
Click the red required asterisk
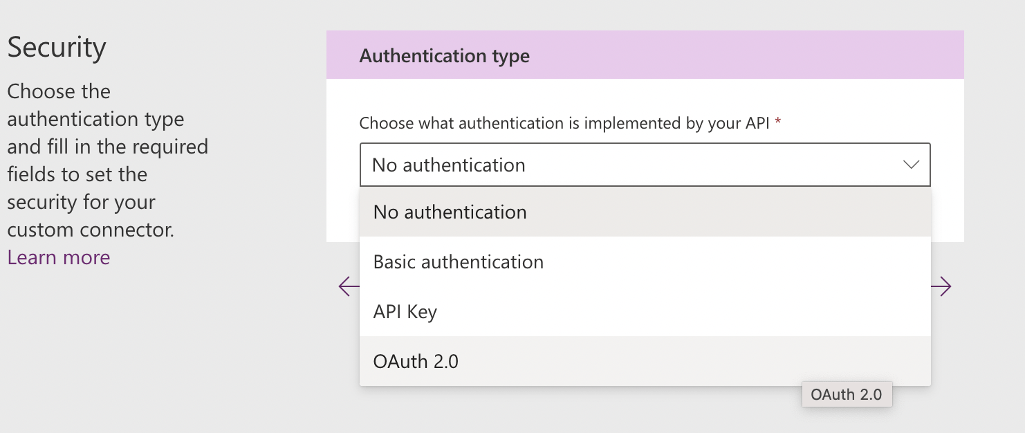coord(778,122)
